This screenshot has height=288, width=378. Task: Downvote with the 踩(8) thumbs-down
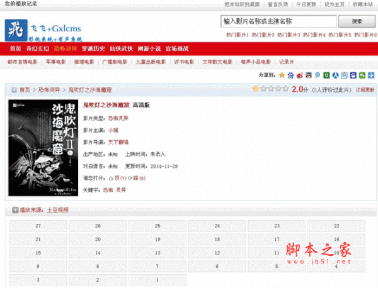coord(137,178)
